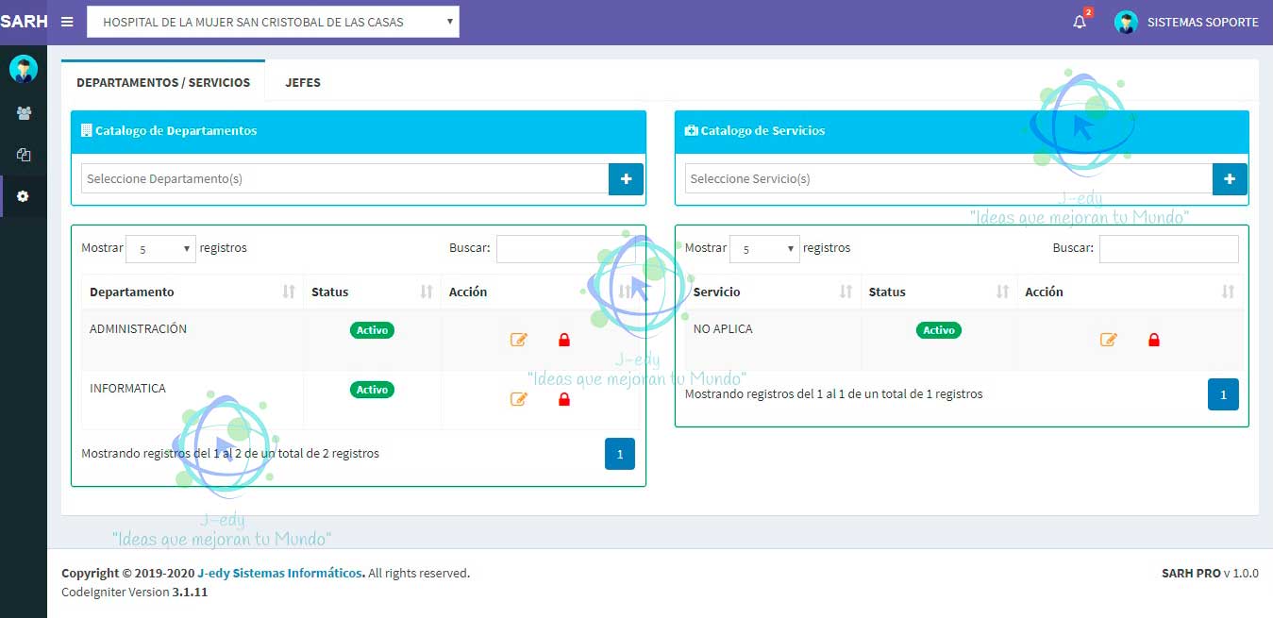This screenshot has width=1273, height=618.
Task: Expand services records-per-page dropdown
Action: (764, 249)
